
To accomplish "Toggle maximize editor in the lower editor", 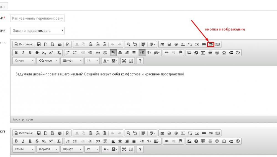I will coord(124,149).
